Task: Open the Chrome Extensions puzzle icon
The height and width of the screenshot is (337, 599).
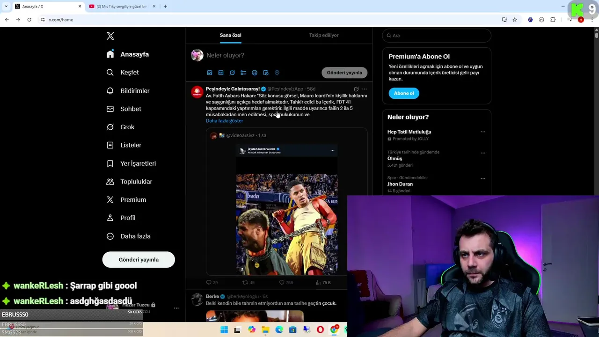Action: pyautogui.click(x=553, y=20)
